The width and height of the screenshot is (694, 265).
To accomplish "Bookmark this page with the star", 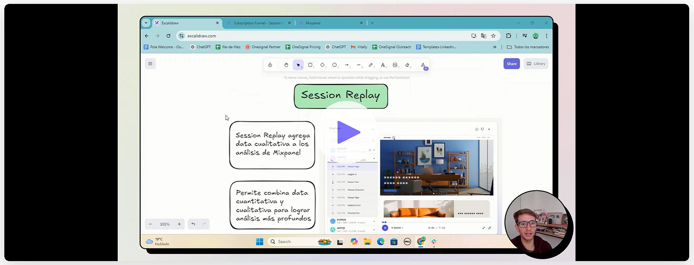I will click(493, 36).
